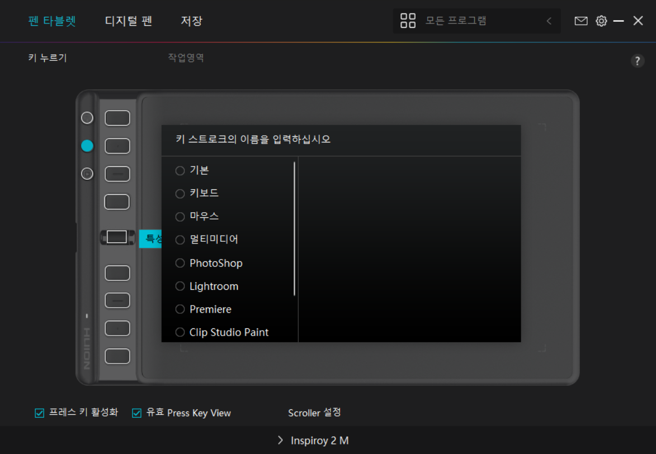The height and width of the screenshot is (454, 656).
Task: Select the cyan highlighted round tablet button
Action: (87, 146)
